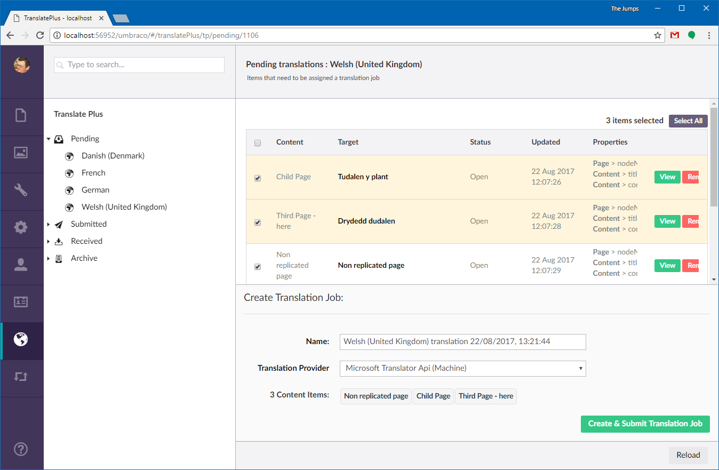Select the Members id-card icon
This screenshot has width=719, height=470.
22,301
